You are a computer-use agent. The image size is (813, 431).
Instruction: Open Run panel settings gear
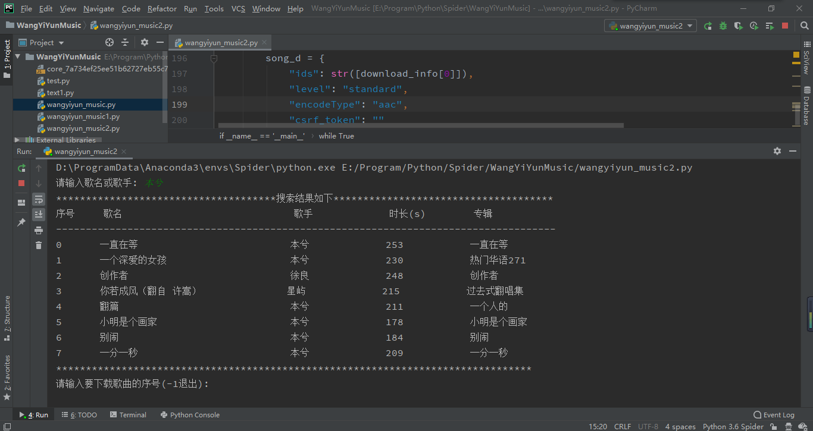[x=777, y=151]
